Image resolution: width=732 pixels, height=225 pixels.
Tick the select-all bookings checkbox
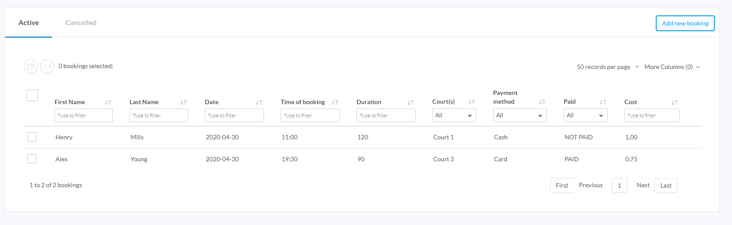click(32, 95)
